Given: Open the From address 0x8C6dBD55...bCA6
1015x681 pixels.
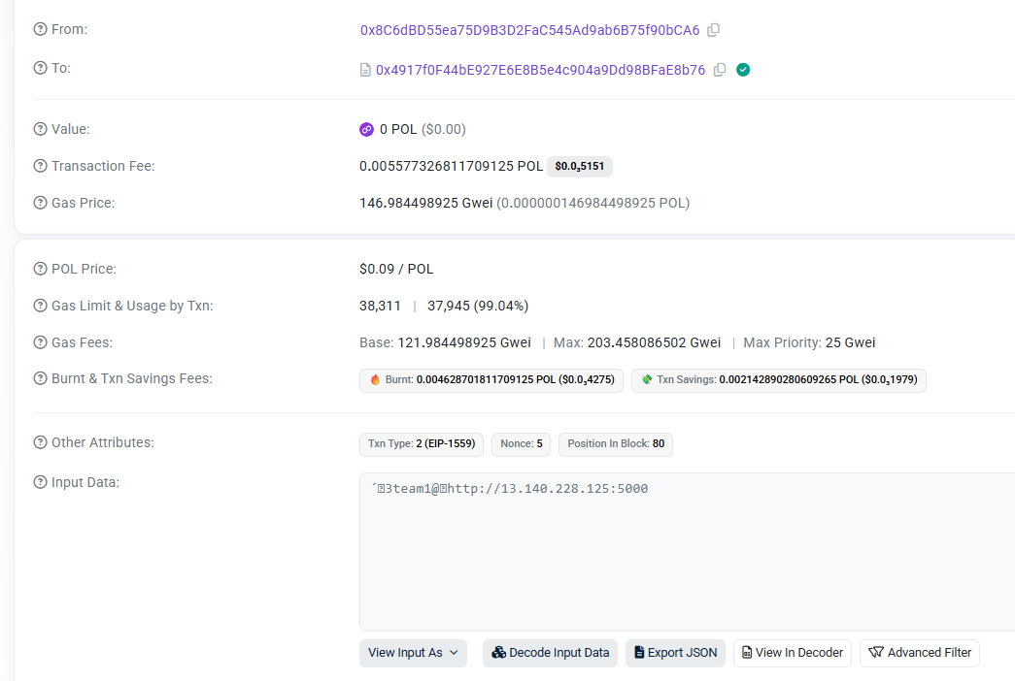Looking at the screenshot, I should [529, 30].
